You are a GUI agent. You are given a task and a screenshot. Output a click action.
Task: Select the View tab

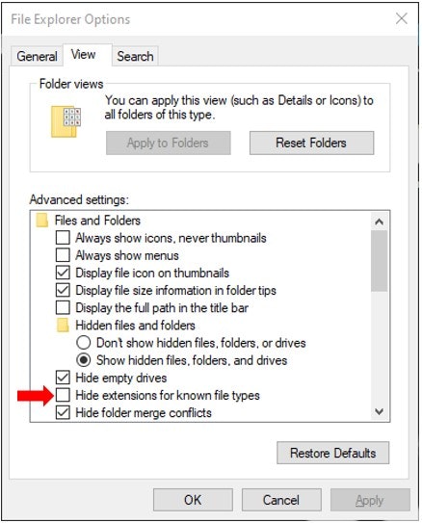click(88, 55)
